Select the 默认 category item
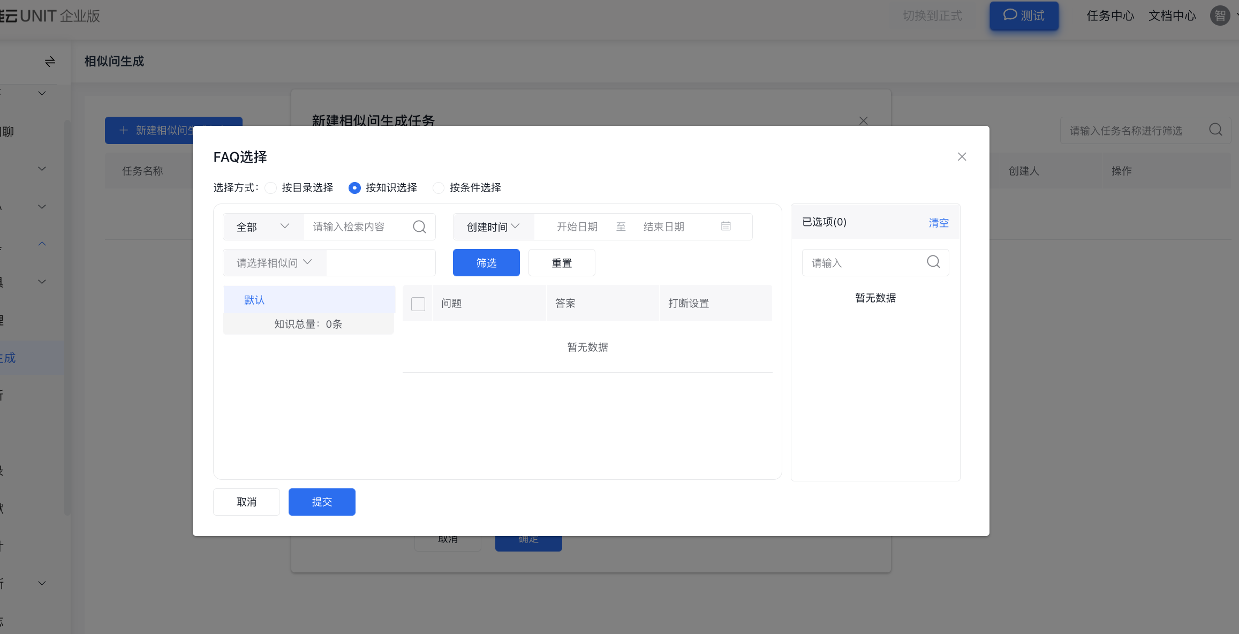Viewport: 1239px width, 634px height. pyautogui.click(x=309, y=300)
